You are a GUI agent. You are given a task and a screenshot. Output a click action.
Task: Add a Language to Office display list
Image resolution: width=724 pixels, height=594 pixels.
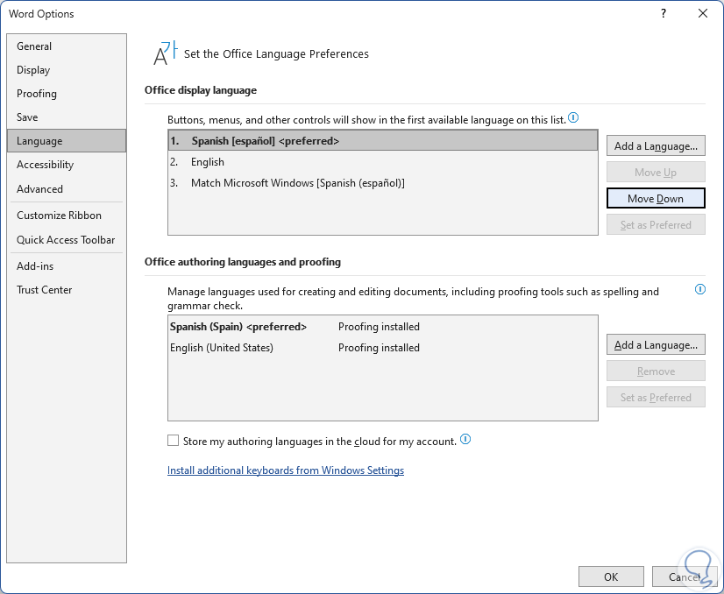(656, 146)
